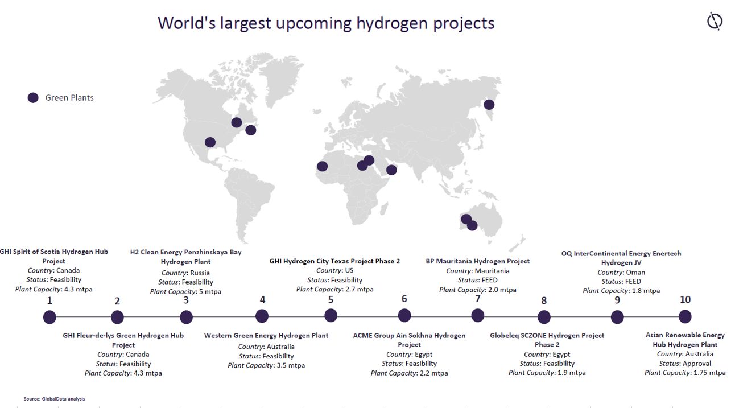Select timeline marker number 5
Viewport: 731px width, 408px height.
[x=331, y=315]
